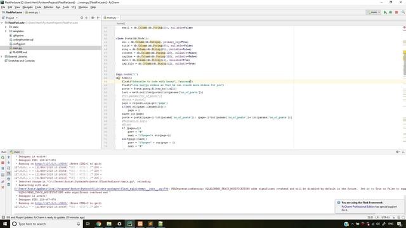This screenshot has height=228, width=406.
Task: Toggle tool window buttons in status bar corner
Action: 3,217
